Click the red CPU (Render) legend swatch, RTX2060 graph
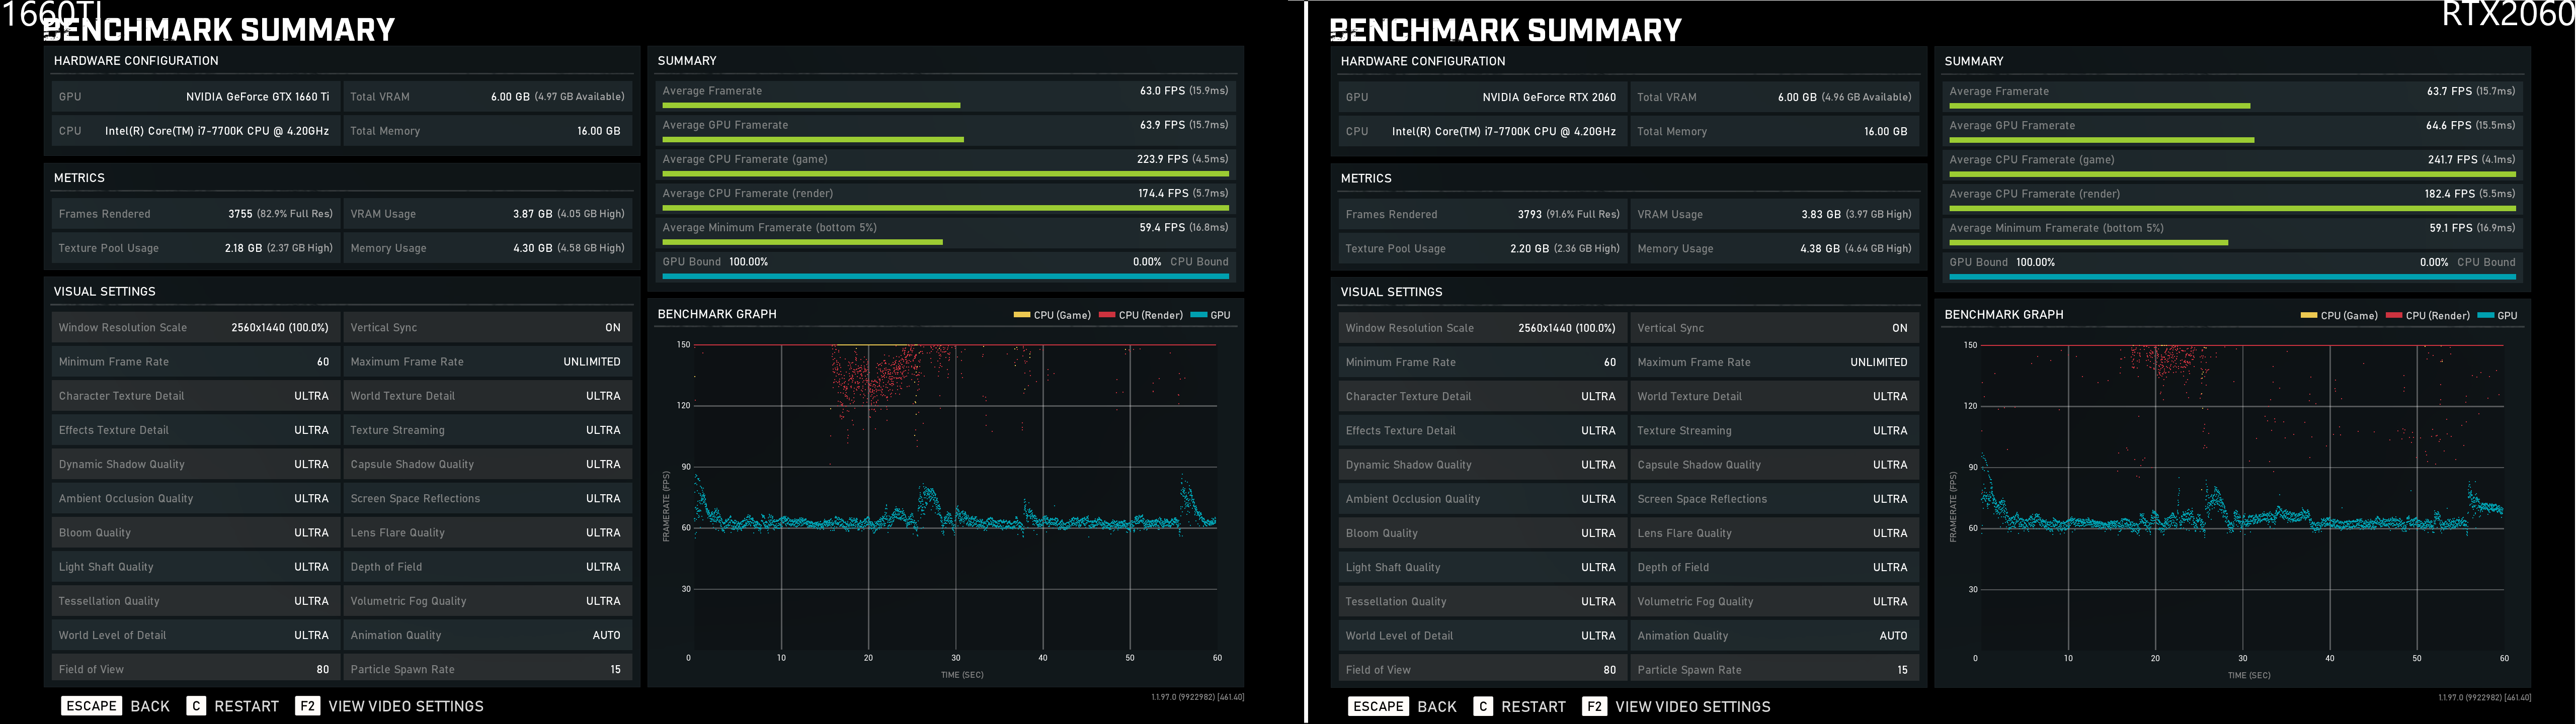This screenshot has height=724, width=2576. [2393, 316]
